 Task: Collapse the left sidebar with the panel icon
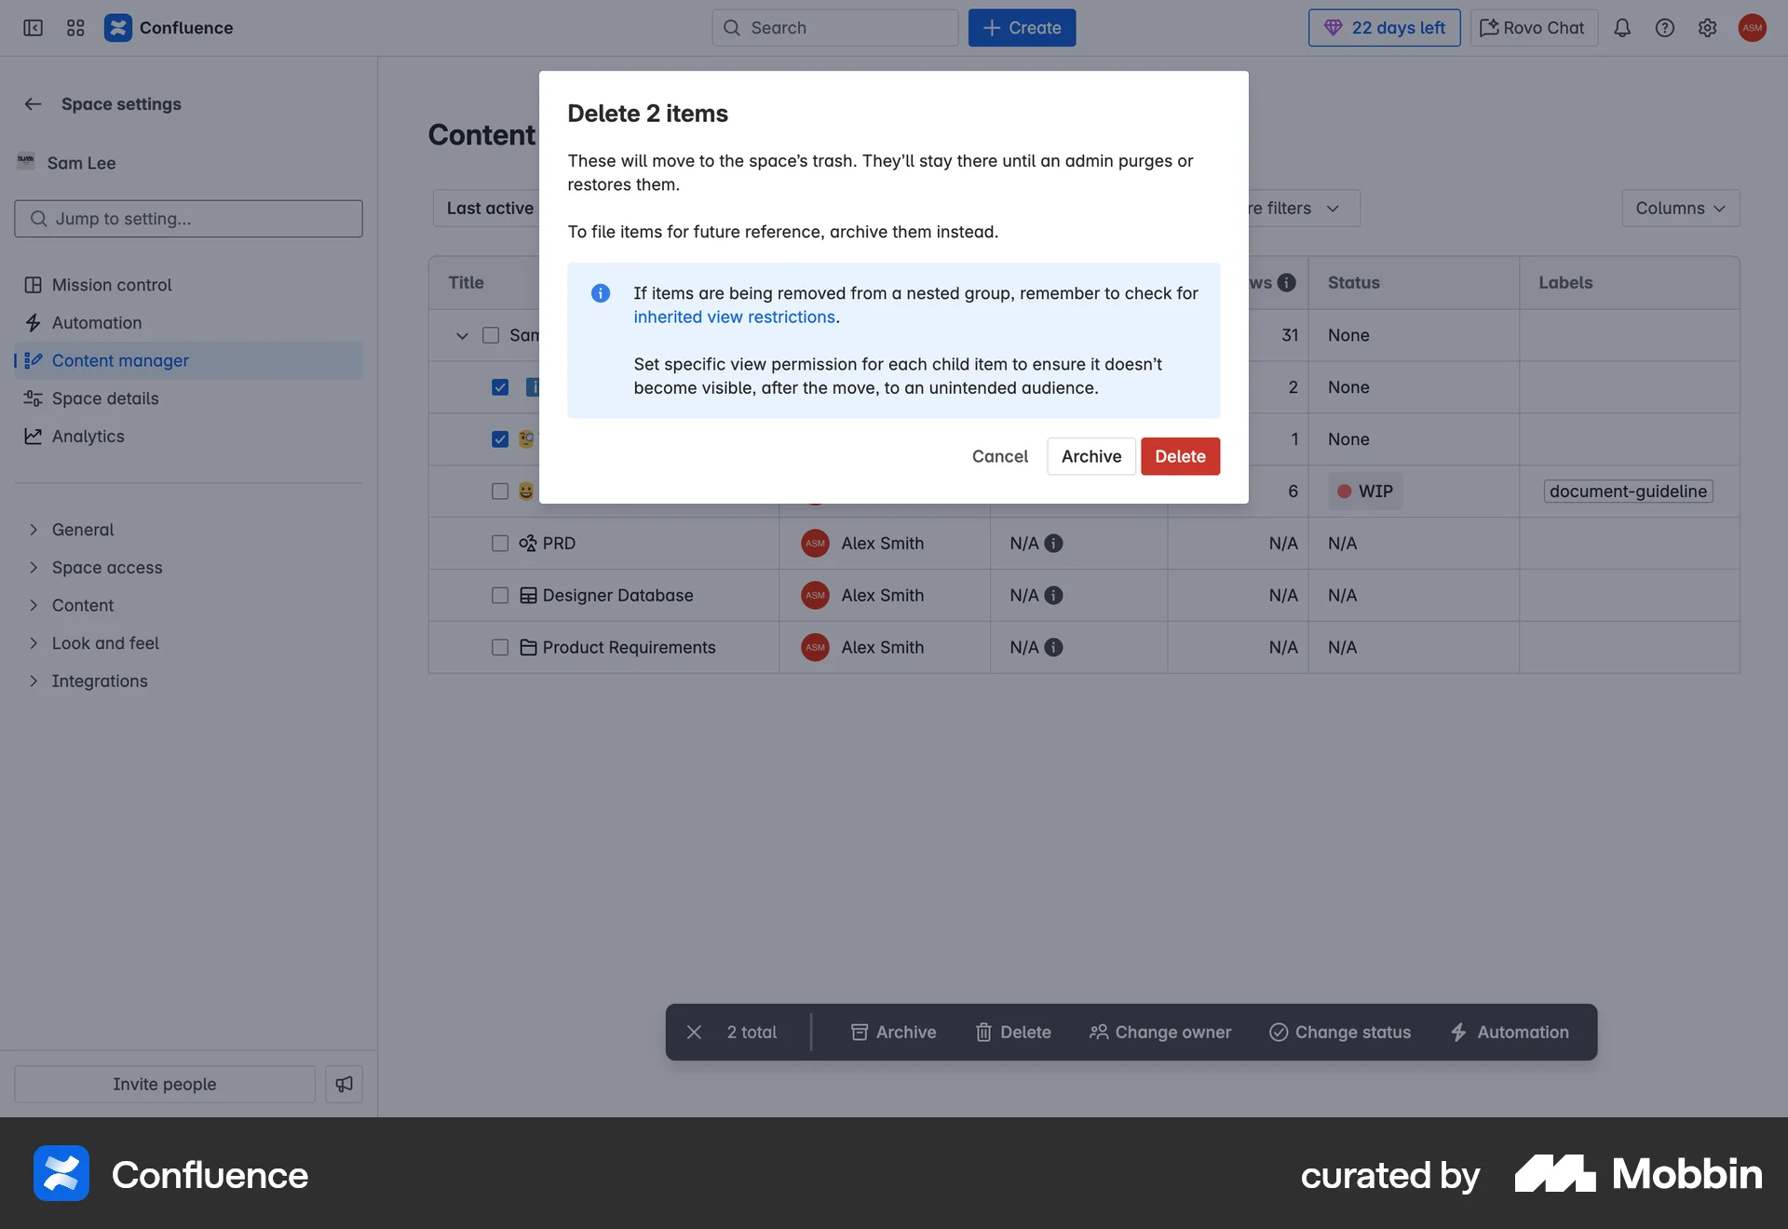33,28
